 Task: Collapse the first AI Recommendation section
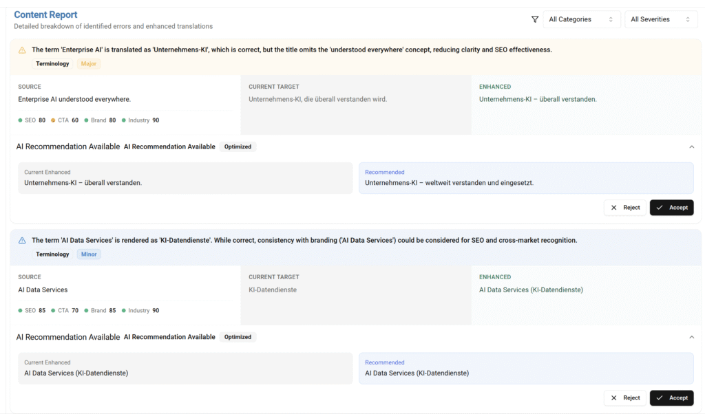(x=691, y=146)
